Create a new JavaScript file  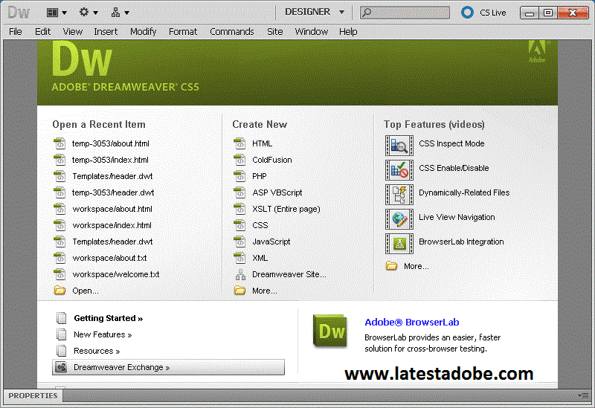pos(271,242)
